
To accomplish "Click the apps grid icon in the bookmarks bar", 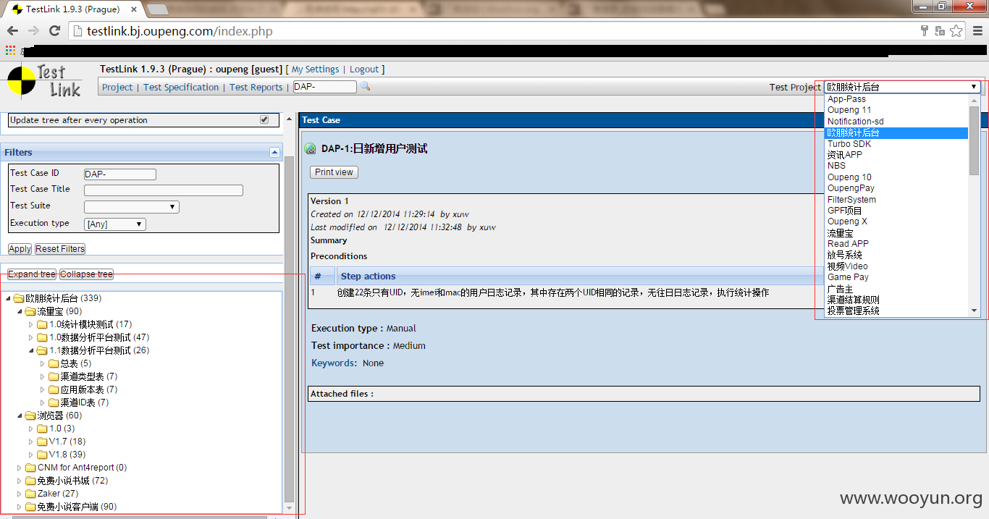I will 10,51.
